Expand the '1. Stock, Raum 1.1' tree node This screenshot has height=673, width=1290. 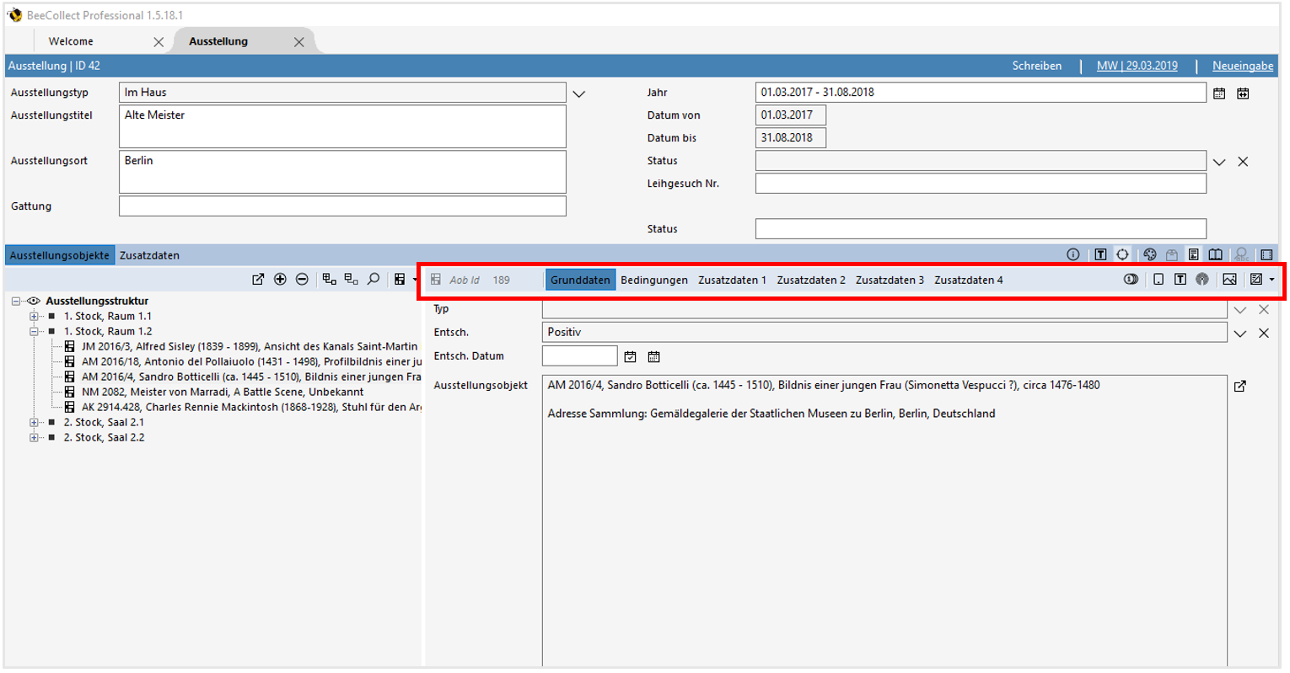(35, 317)
